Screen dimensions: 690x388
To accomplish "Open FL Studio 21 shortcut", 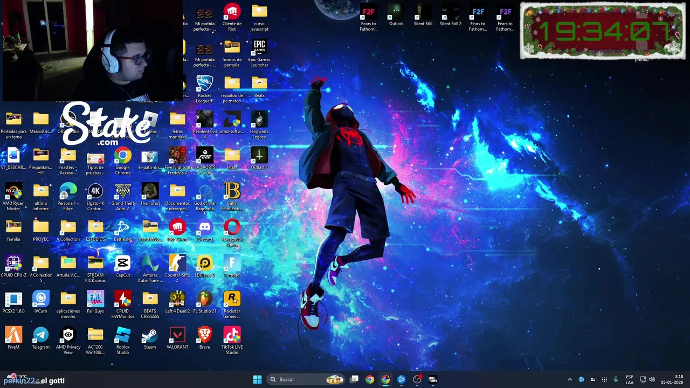I will pyautogui.click(x=204, y=299).
